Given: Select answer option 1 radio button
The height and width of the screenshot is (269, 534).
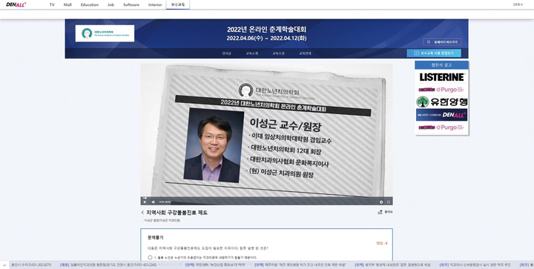Looking at the screenshot, I should tap(150, 257).
